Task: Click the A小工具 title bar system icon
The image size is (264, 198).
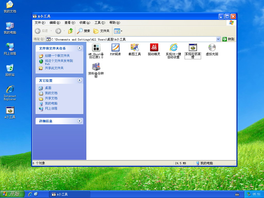Action: pyautogui.click(x=35, y=16)
